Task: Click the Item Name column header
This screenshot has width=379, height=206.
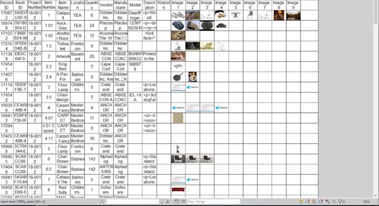Action: [63, 5]
